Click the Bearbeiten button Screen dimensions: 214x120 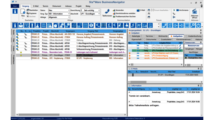click(x=32, y=10)
